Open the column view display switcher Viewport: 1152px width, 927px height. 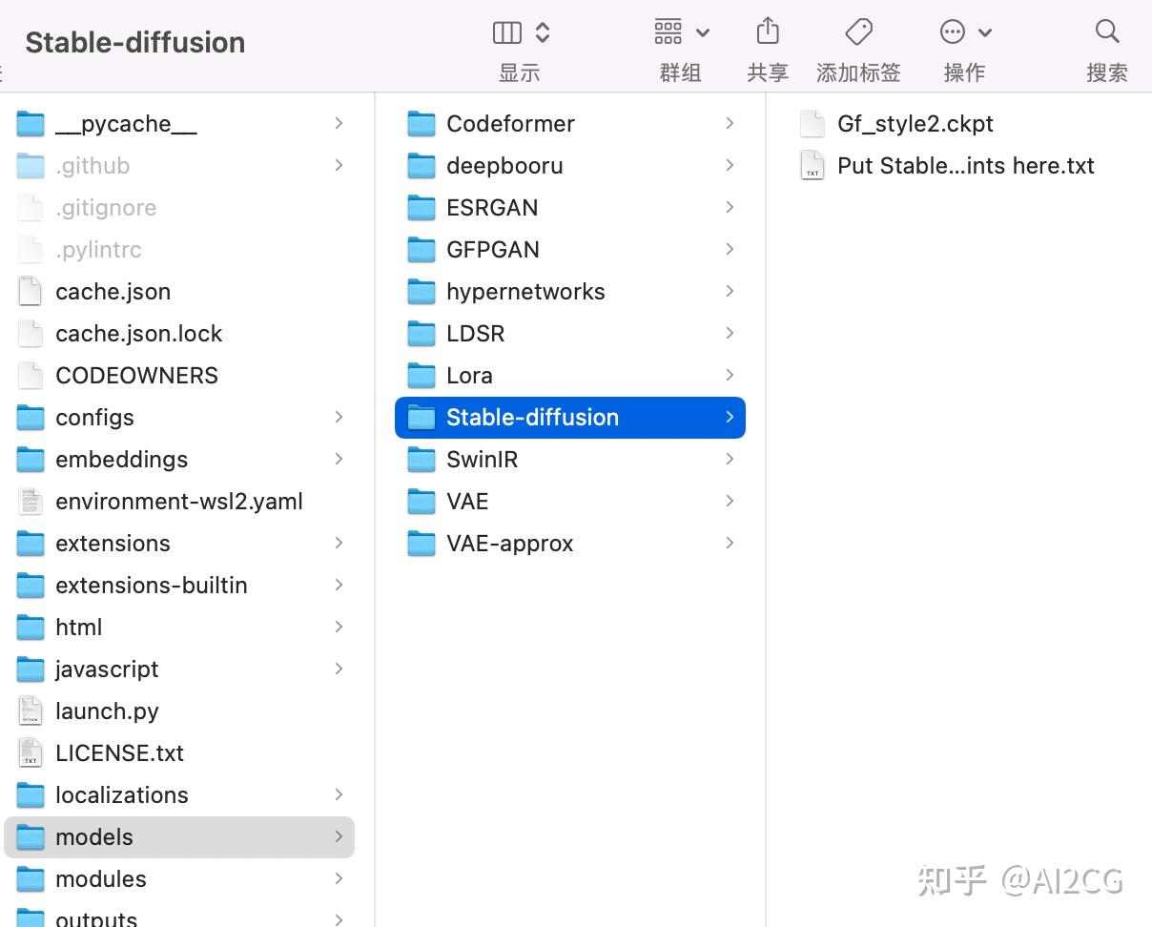coord(522,32)
